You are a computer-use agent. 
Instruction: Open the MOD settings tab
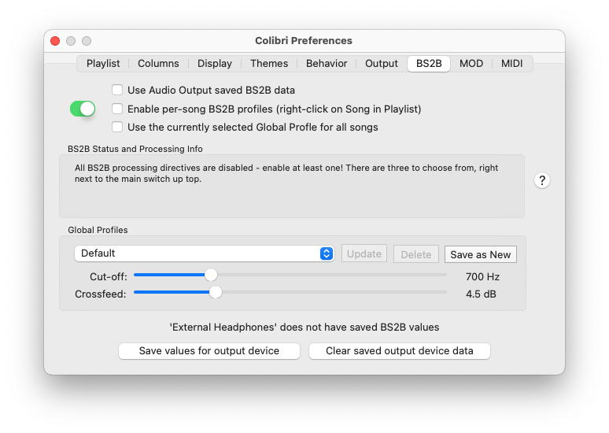(471, 63)
